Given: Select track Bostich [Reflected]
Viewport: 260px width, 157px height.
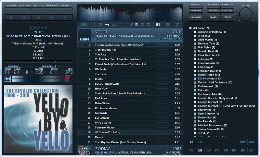Looking at the screenshot, I should coord(130,84).
